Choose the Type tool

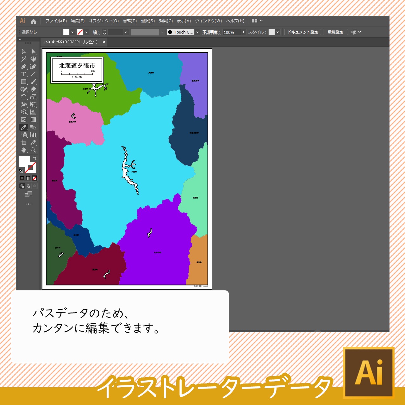24,74
